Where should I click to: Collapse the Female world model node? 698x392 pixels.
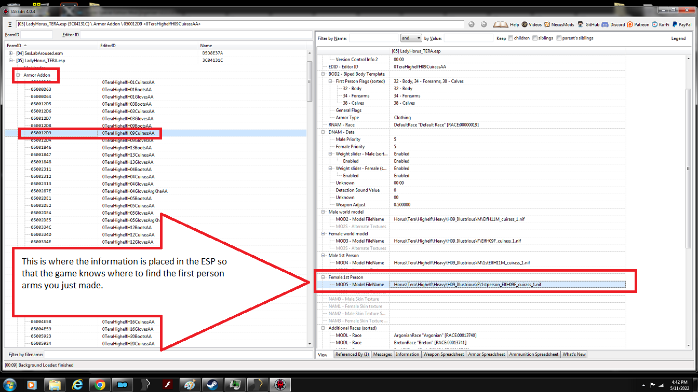pos(324,234)
